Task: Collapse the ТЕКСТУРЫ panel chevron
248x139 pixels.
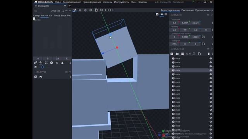Action: (70, 72)
